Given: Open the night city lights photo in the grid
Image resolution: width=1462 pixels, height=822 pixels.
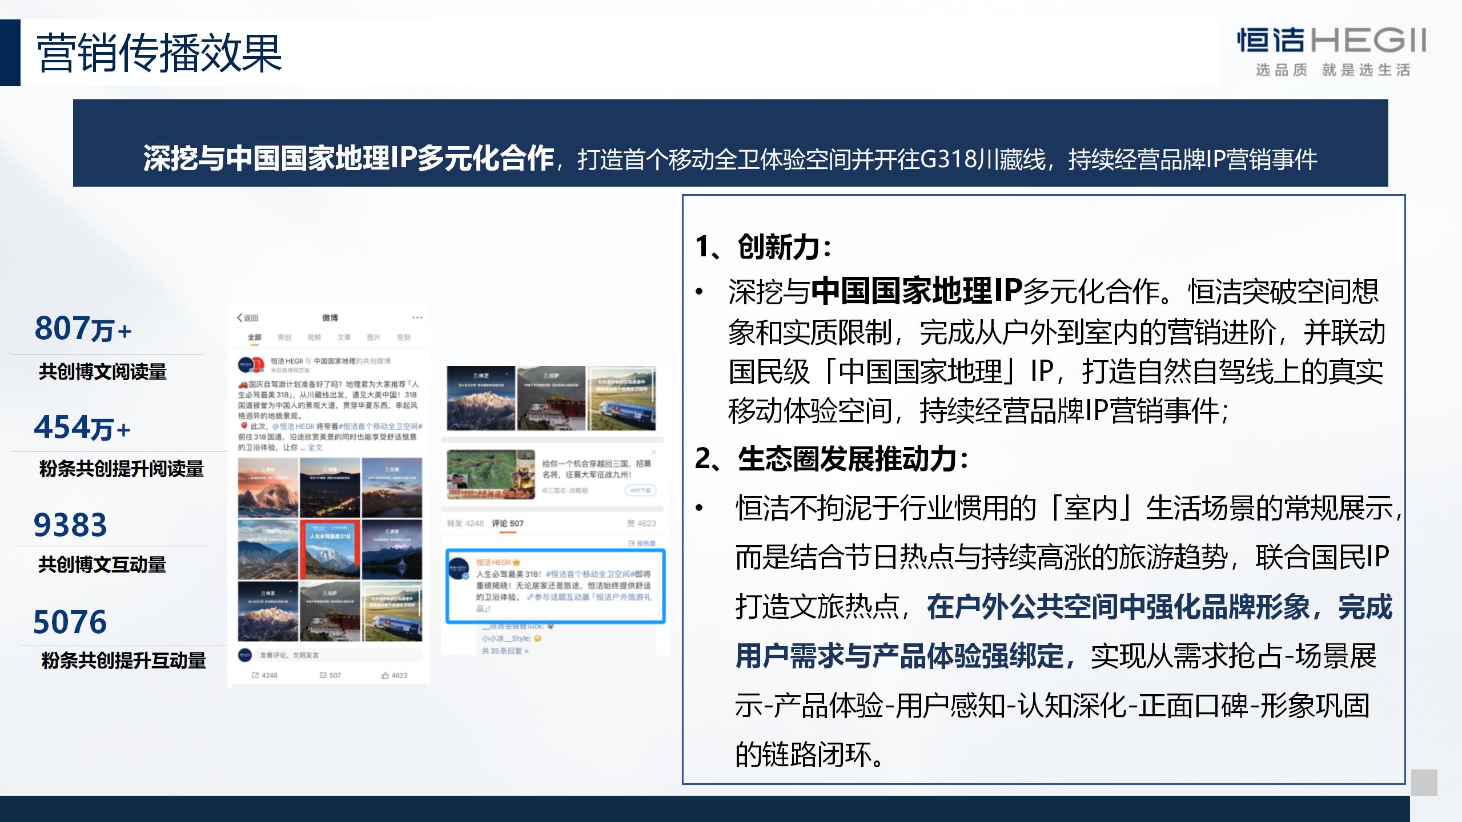Looking at the screenshot, I should 330,487.
